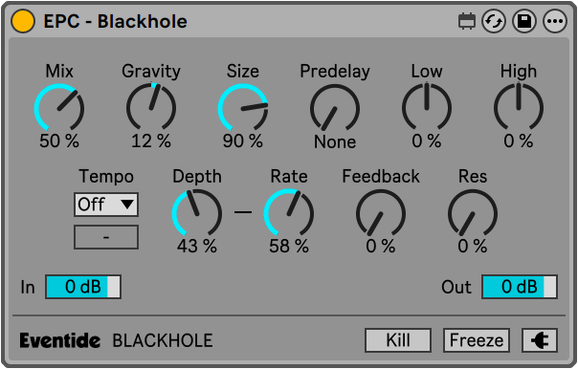578x369 pixels.
Task: Open the three-dots options menu
Action: coord(555,21)
